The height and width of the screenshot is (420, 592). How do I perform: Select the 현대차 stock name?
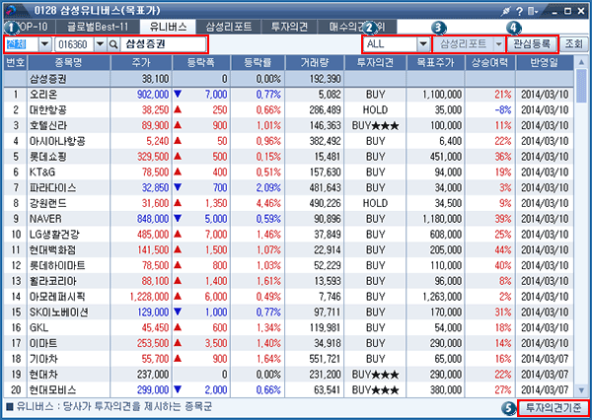coord(43,375)
